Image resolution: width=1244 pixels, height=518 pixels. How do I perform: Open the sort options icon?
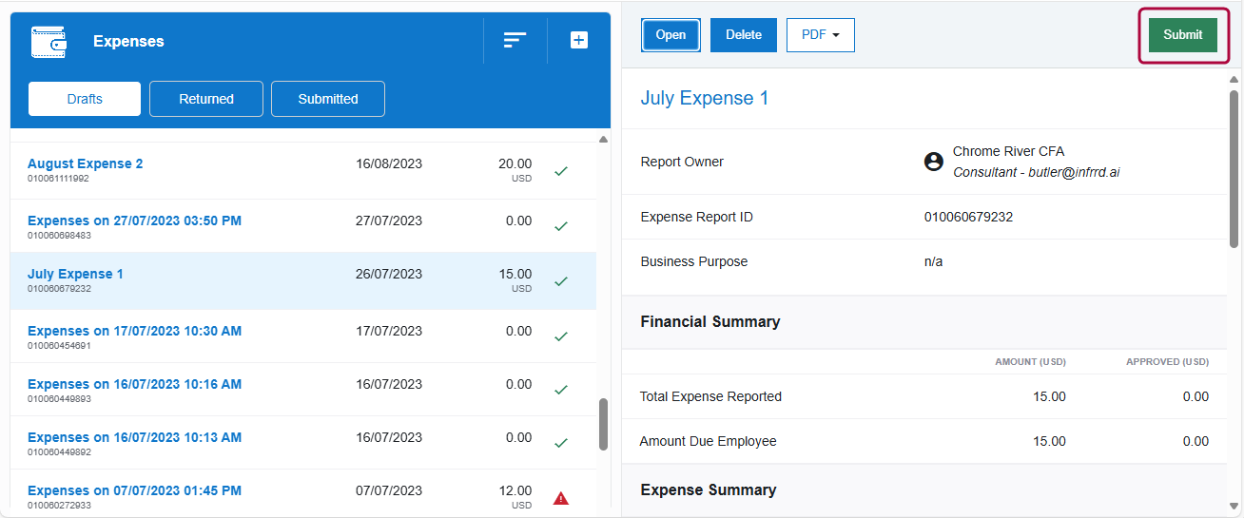(x=515, y=40)
